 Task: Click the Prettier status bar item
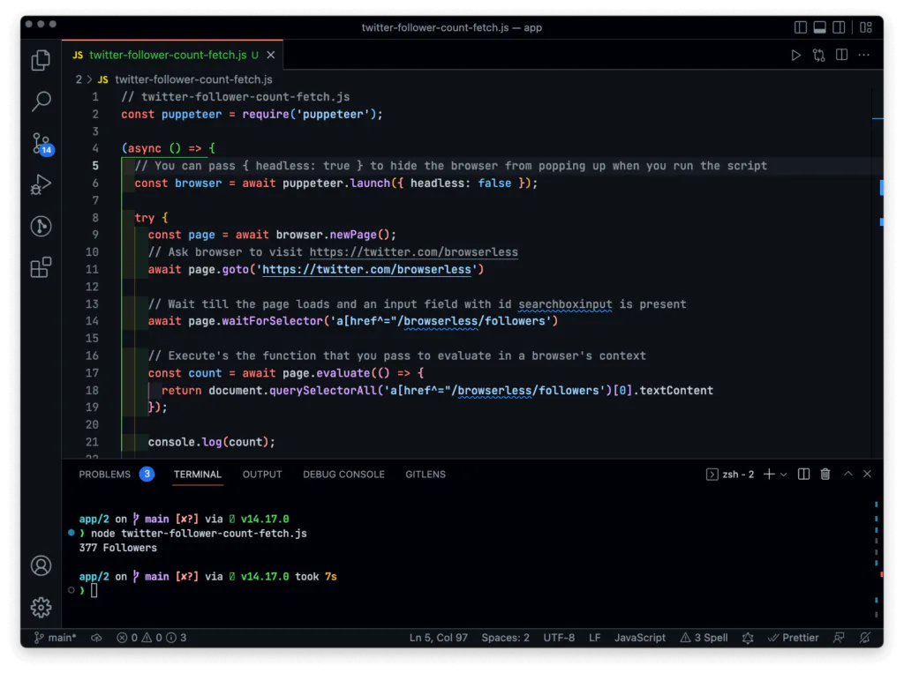click(x=794, y=637)
